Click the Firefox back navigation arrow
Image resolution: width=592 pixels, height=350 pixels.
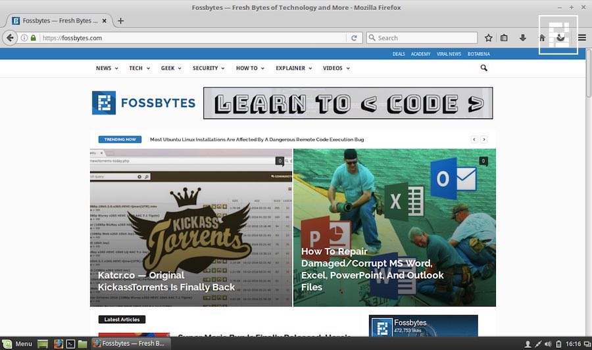[x=10, y=38]
